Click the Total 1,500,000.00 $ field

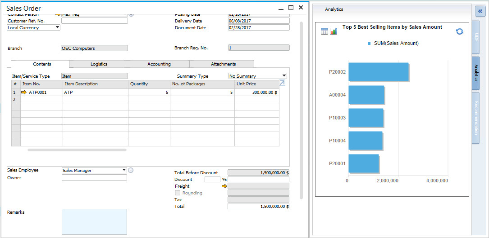pyautogui.click(x=259, y=206)
